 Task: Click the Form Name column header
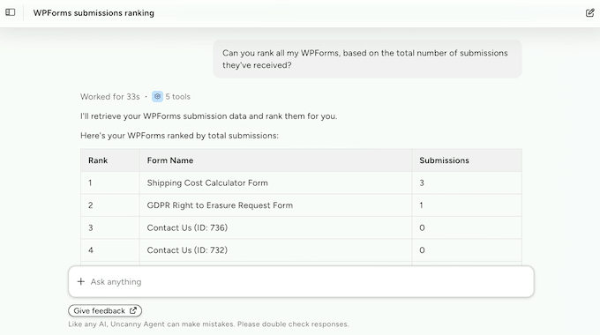[x=276, y=160]
